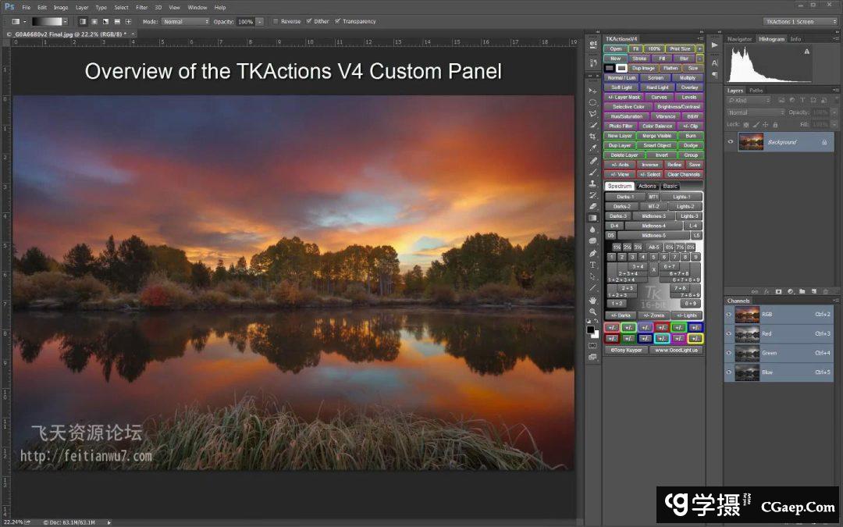
Task: Open the gradient Mode dropdown
Action: 185,21
